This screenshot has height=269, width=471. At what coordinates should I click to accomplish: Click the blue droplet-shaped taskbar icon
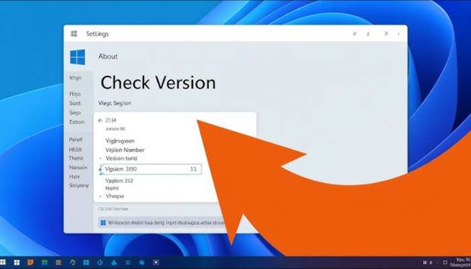point(114,263)
